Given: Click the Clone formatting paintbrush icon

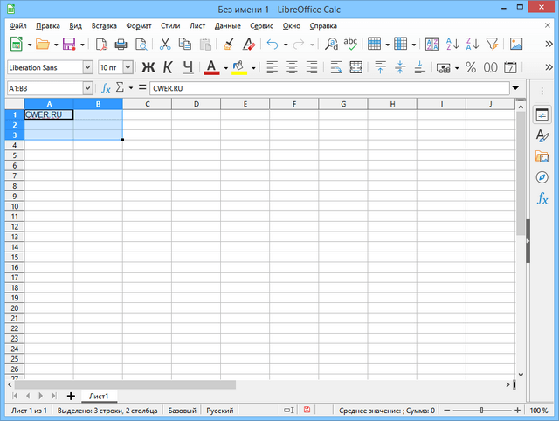Looking at the screenshot, I should coord(228,44).
